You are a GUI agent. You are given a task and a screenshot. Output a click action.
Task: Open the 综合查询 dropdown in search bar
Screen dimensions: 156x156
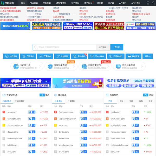click(103, 47)
